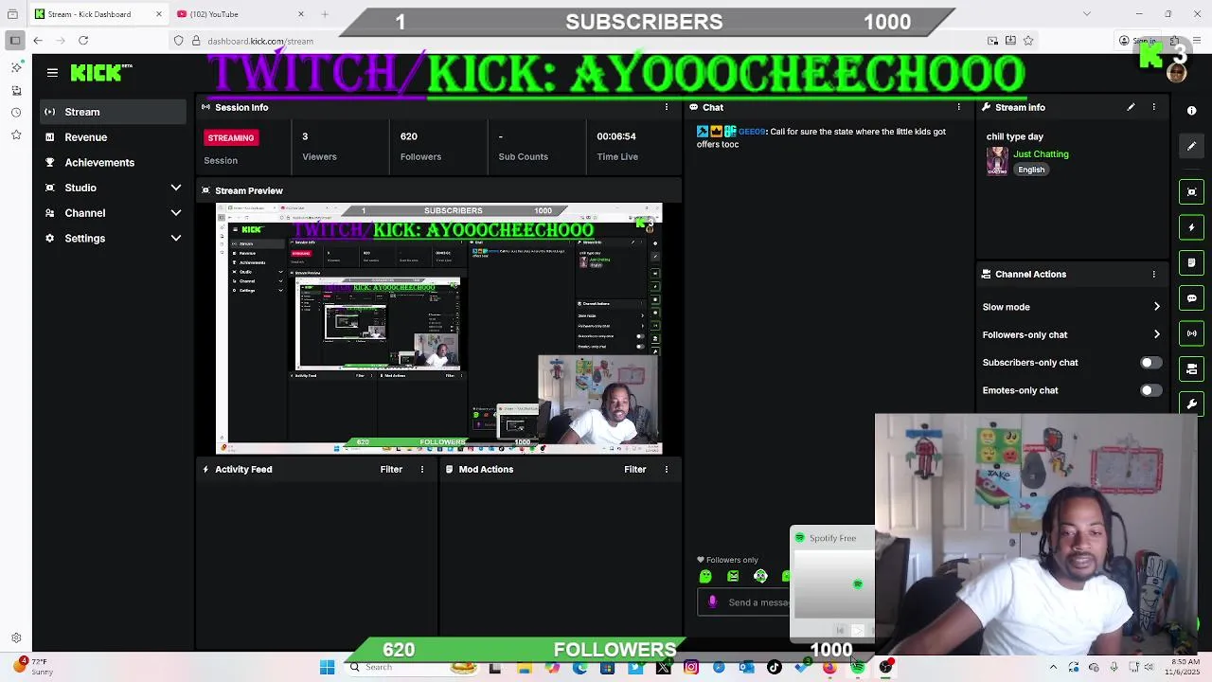The height and width of the screenshot is (682, 1212).
Task: Open the Revenue page in sidebar
Action: point(114,137)
